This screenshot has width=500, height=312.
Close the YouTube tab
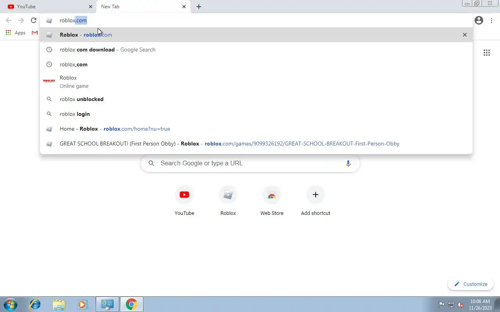point(91,7)
